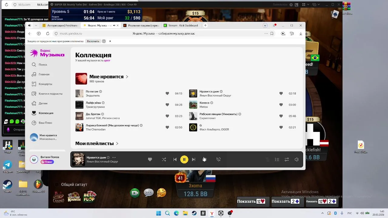Click the цвет link under Коллекция
This screenshot has height=218, width=388.
(107, 61)
